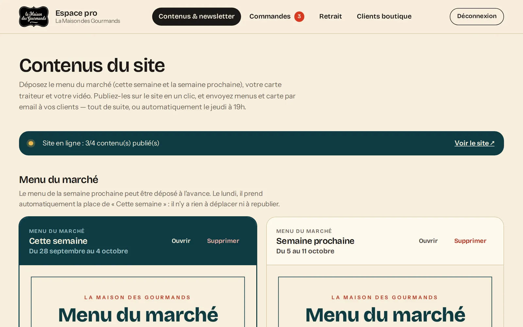Screen dimensions: 523x327
Task: Click the yellow site status dot
Action: (x=31, y=143)
